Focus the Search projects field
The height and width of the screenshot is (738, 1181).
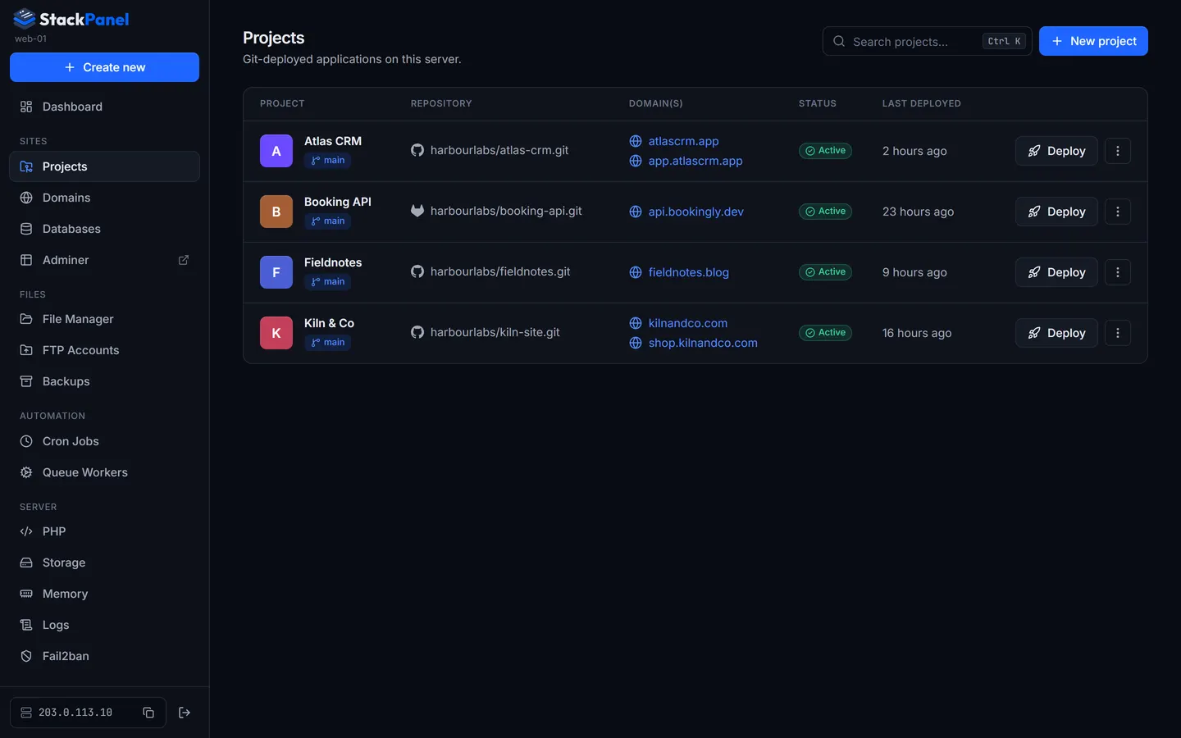coord(927,41)
